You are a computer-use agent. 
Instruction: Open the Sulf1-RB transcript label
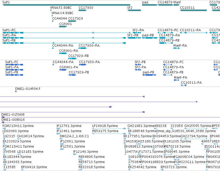pos(9,40)
